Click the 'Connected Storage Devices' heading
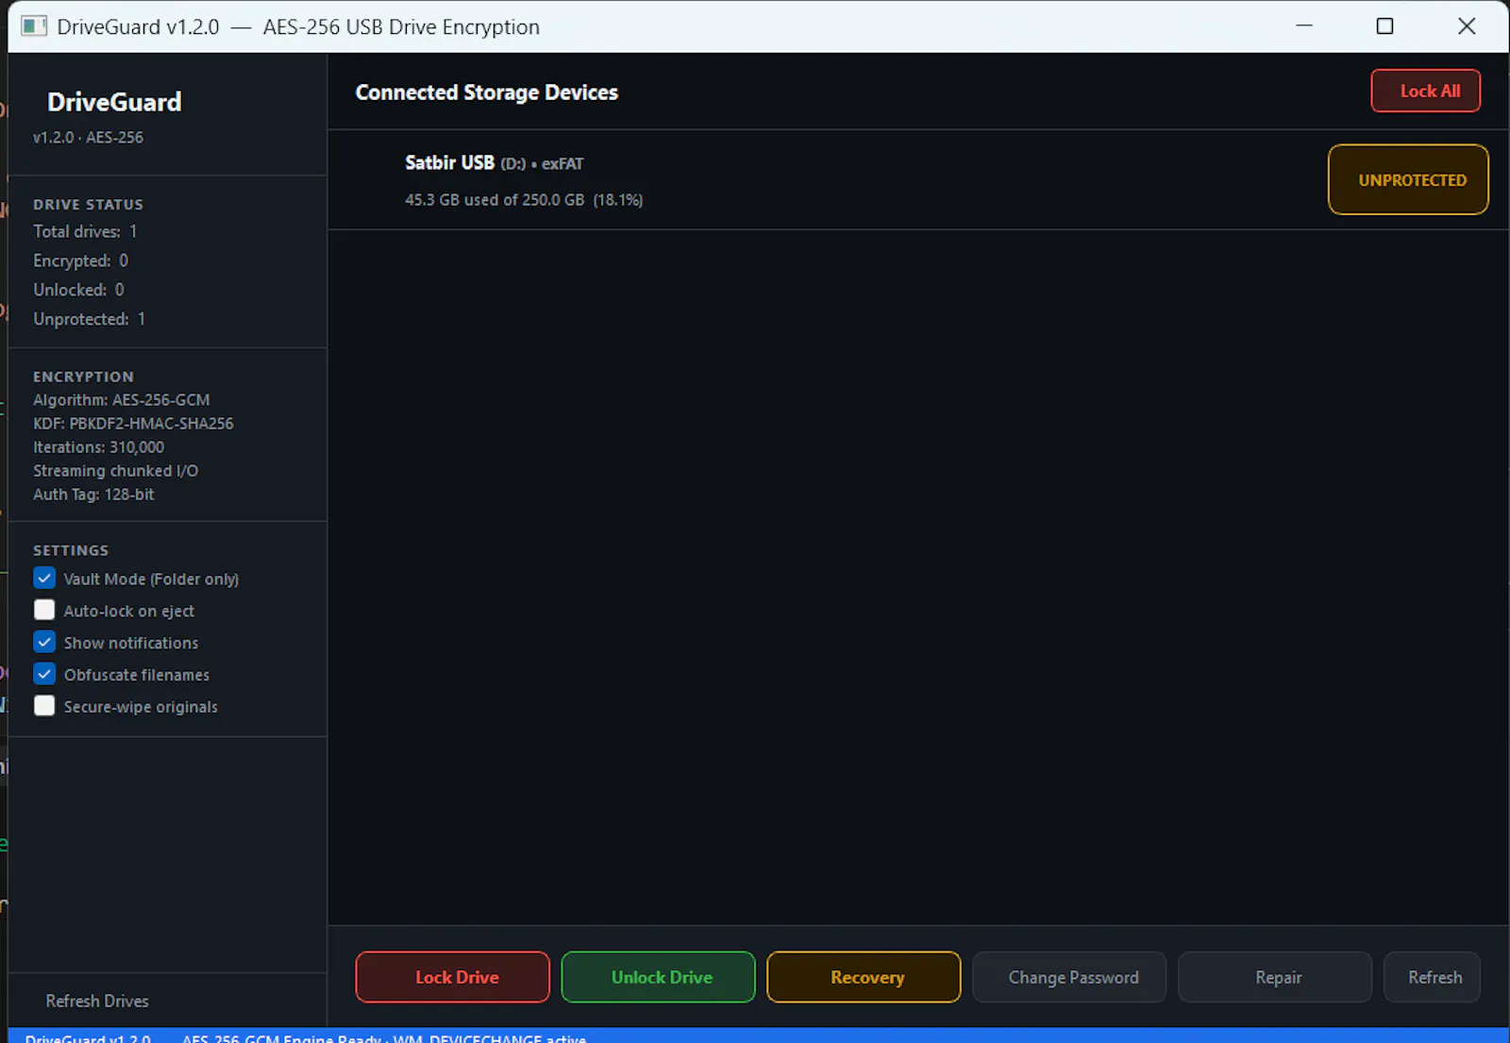Viewport: 1510px width, 1043px height. [487, 93]
